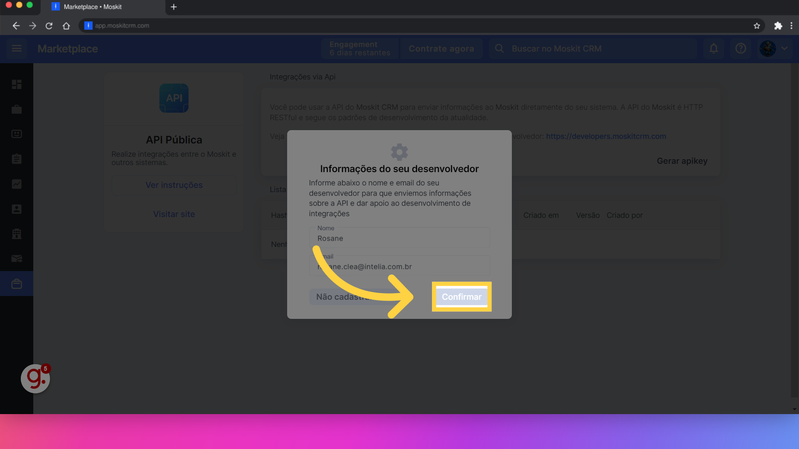The image size is (799, 449).
Task: Open the contacts person icon in sidebar
Action: 17,209
